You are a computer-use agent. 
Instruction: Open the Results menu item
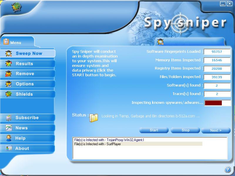pos(27,64)
